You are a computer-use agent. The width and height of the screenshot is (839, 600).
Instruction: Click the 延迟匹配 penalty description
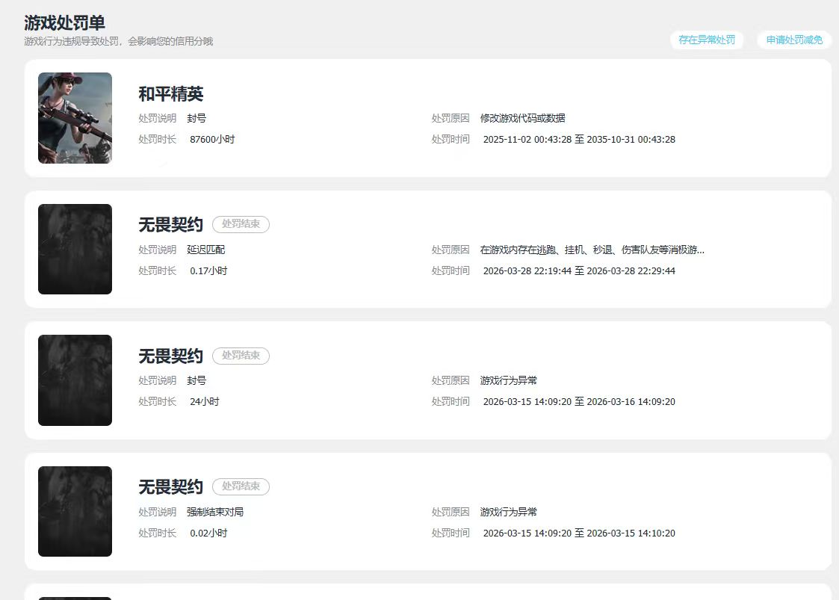pos(206,250)
